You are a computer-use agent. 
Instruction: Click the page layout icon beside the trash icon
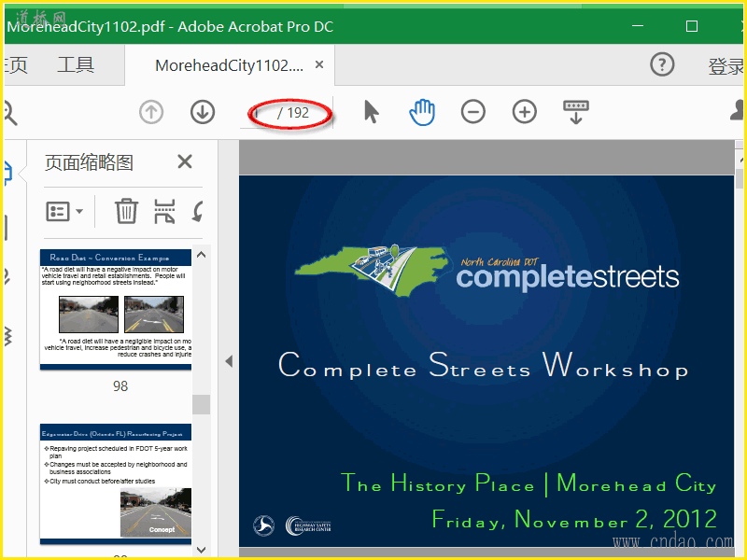164,211
